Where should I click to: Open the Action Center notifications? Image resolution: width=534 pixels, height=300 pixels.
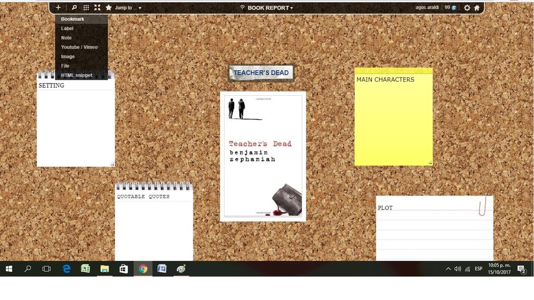(x=521, y=270)
